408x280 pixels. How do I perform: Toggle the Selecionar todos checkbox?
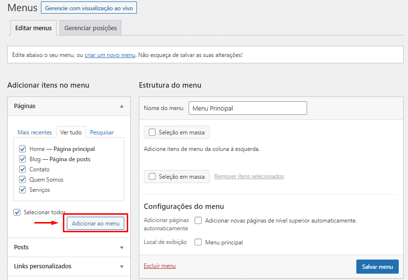click(17, 212)
